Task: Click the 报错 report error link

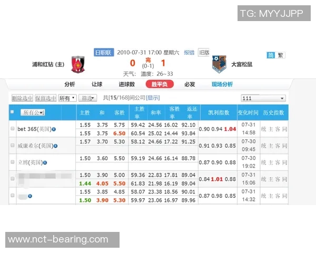Action: [189, 52]
